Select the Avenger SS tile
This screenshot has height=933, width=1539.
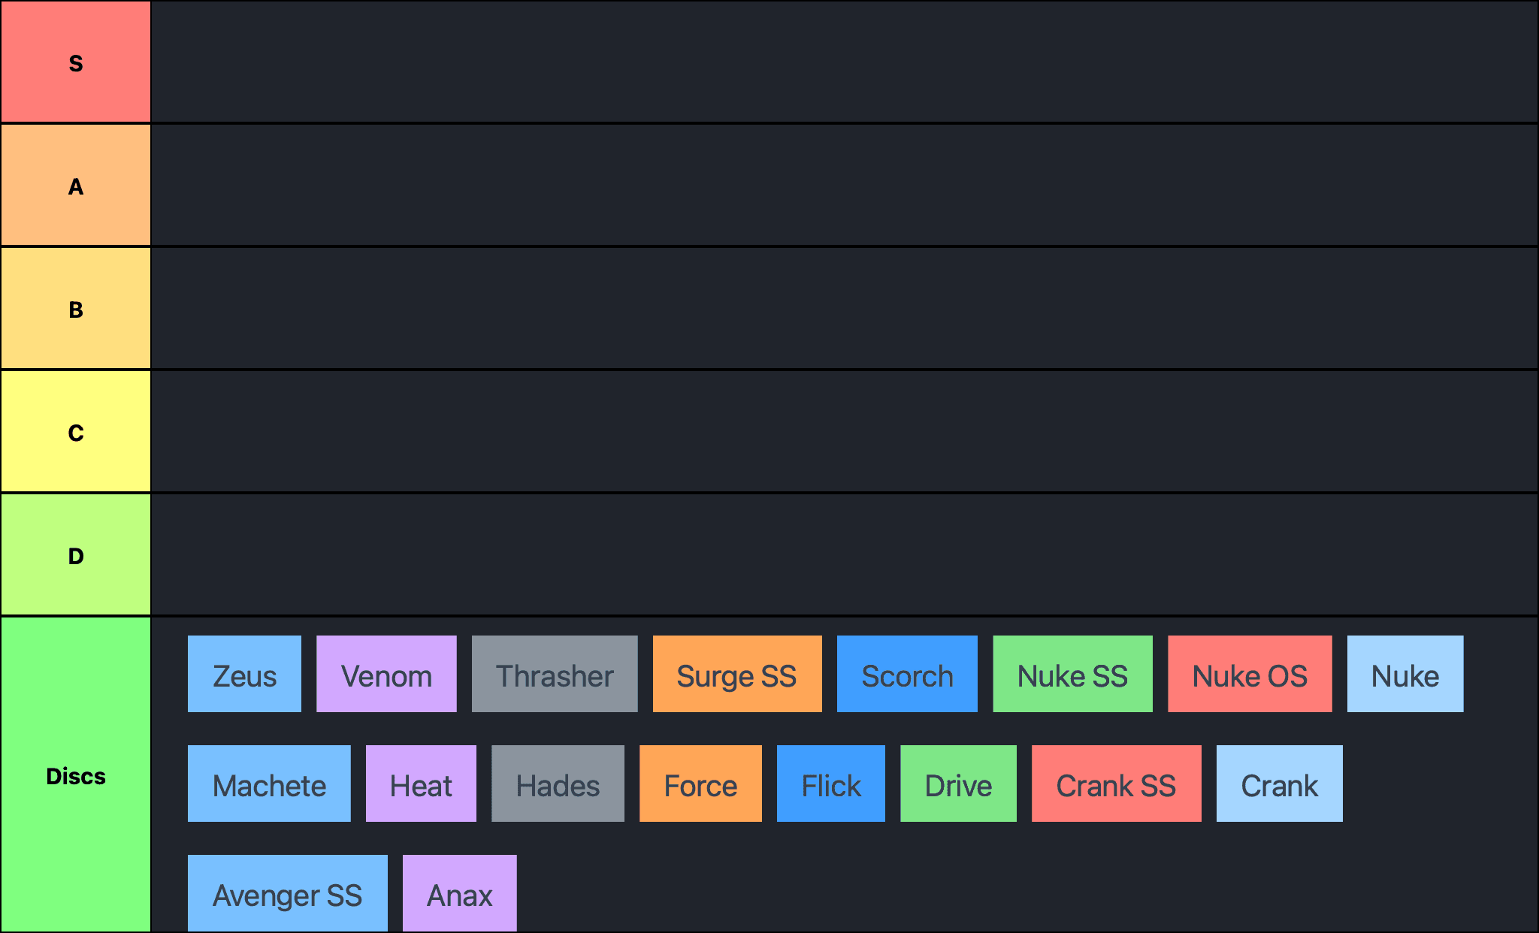[287, 893]
